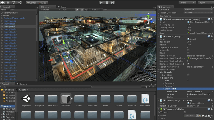The height and width of the screenshot is (120, 214).
Task: Open Mech Movement Motor gear menu
Action: 212,19
